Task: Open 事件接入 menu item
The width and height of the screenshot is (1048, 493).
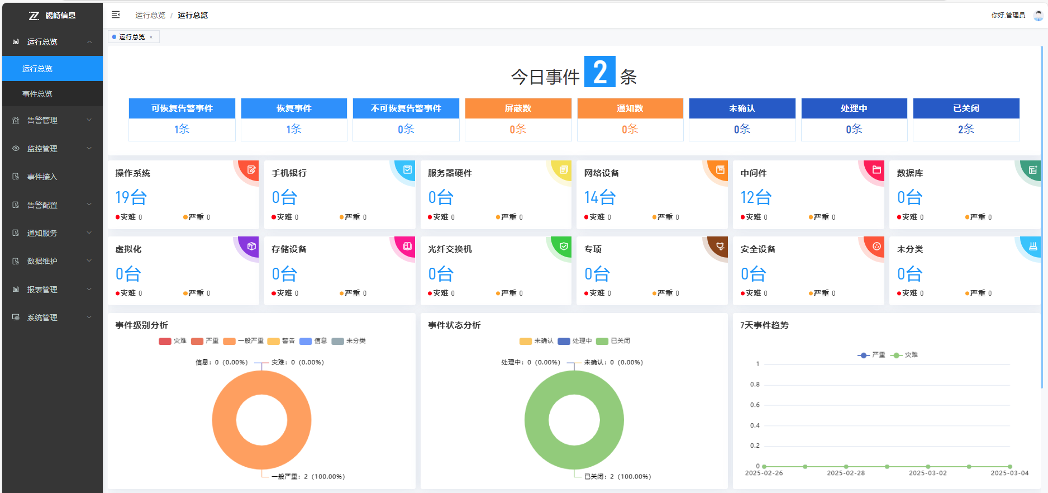Action: pyautogui.click(x=42, y=177)
